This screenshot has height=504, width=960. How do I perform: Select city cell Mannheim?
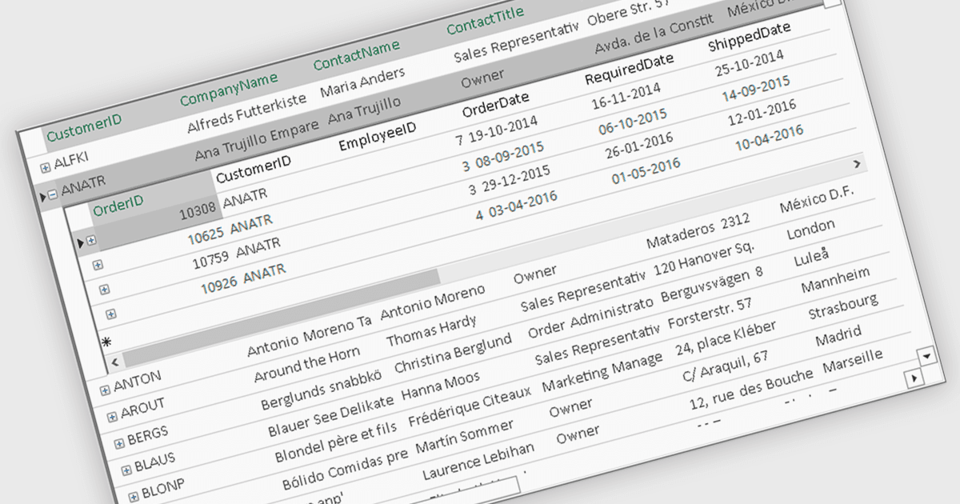tap(835, 279)
